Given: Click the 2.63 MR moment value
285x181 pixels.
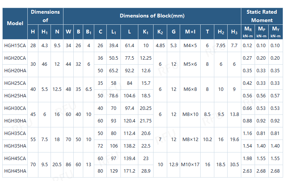Looking at the screenshot, I should coord(247,171).
